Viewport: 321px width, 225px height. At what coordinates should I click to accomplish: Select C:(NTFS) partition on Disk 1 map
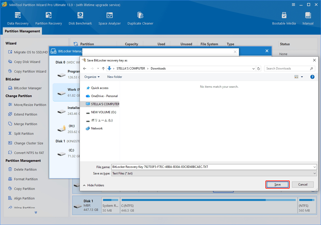click(x=209, y=205)
